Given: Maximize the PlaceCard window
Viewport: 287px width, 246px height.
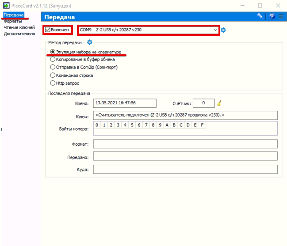Looking at the screenshot, I should (260, 6).
